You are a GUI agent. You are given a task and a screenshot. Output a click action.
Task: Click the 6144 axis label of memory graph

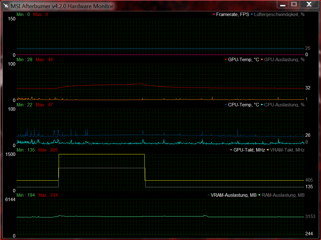click(x=10, y=200)
